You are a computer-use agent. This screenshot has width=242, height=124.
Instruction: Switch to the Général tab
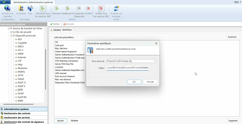click(x=57, y=30)
